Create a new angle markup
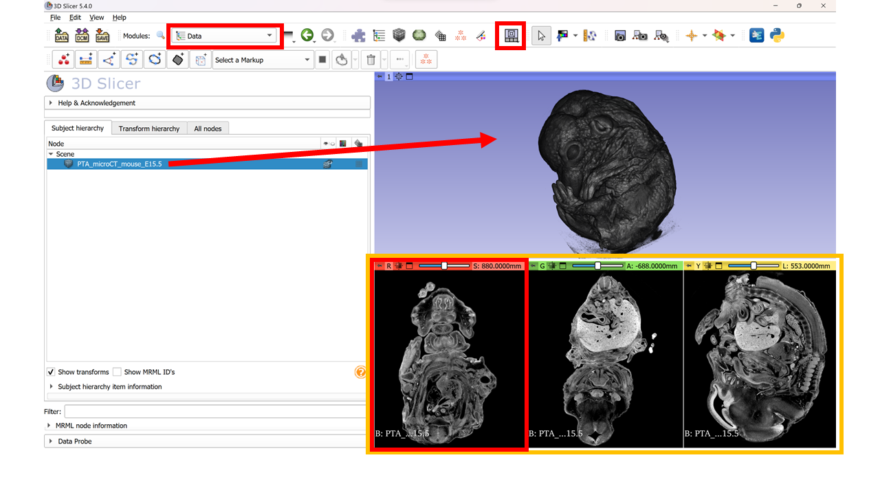880x495 pixels. tap(109, 60)
